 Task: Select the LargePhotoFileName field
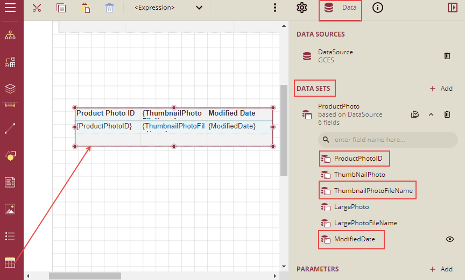tap(359, 223)
